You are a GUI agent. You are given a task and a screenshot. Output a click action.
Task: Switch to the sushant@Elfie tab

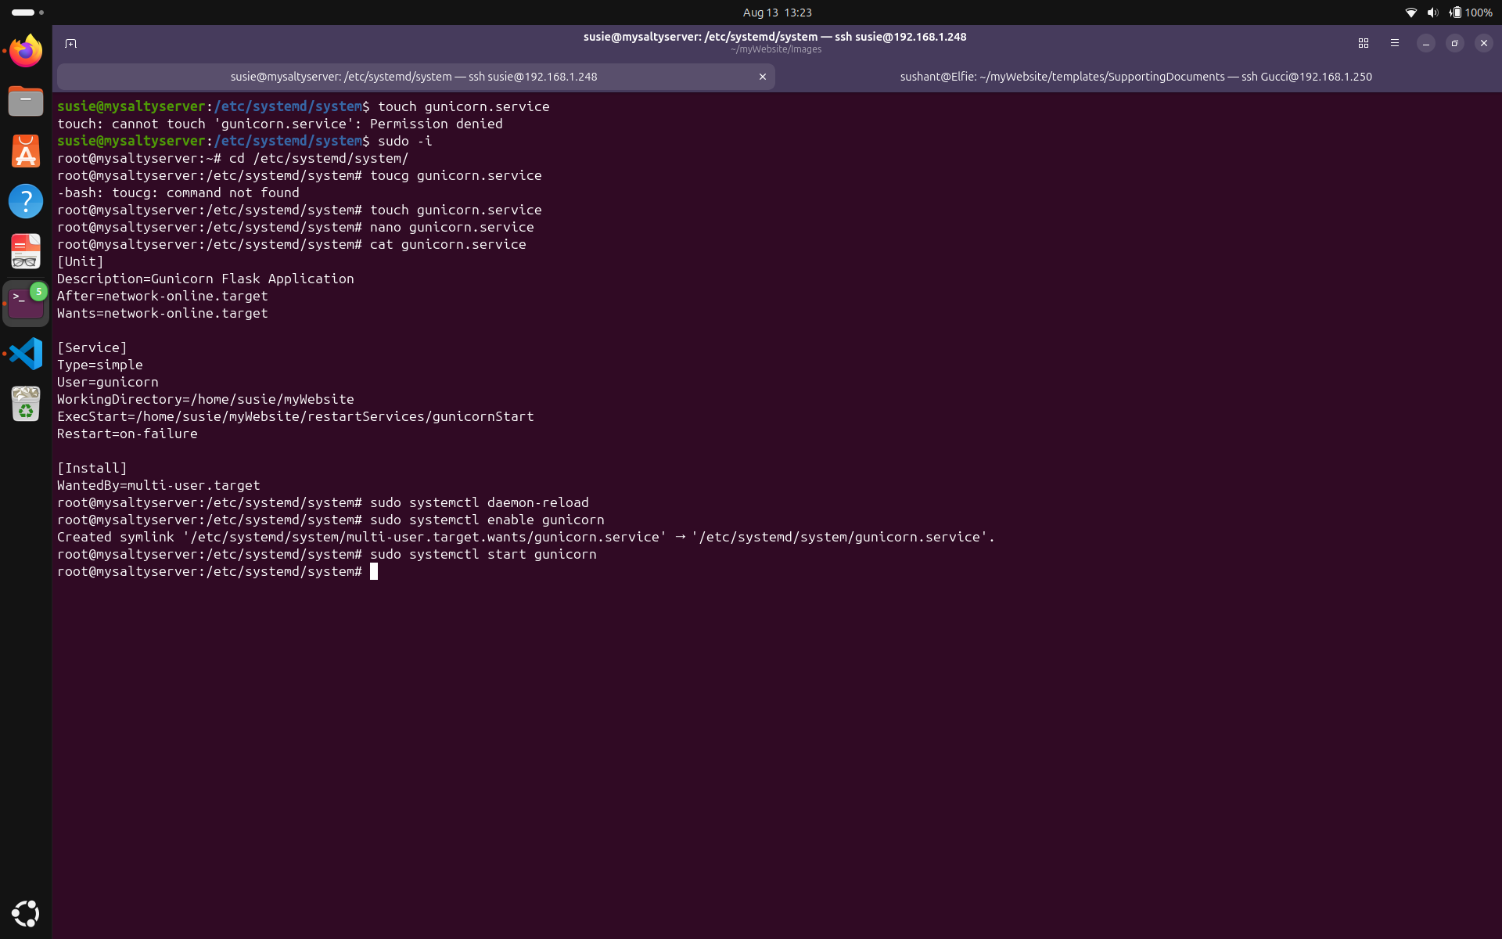coord(1136,77)
